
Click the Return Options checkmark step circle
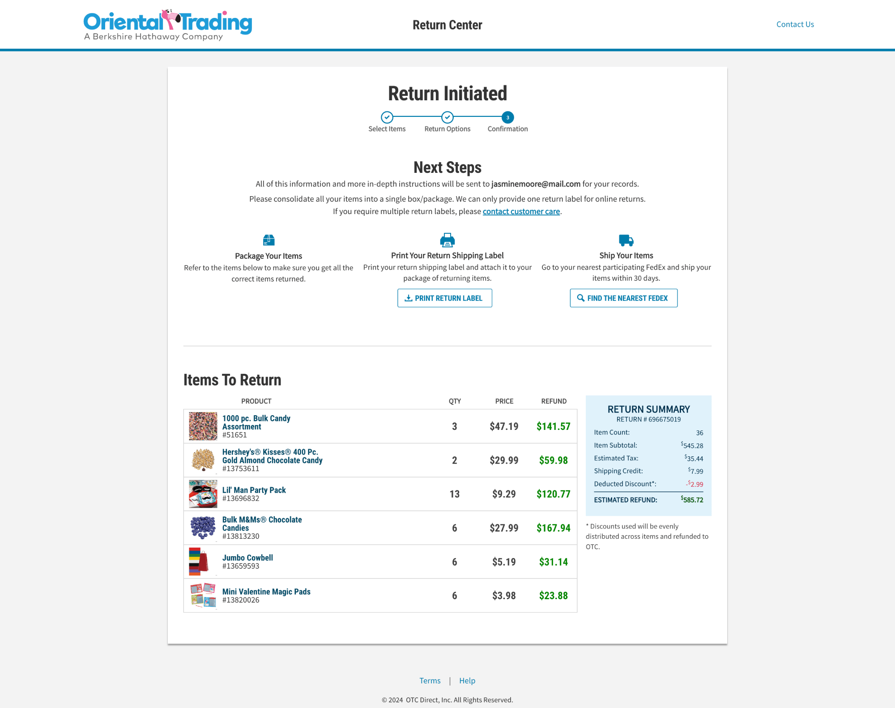(x=447, y=117)
